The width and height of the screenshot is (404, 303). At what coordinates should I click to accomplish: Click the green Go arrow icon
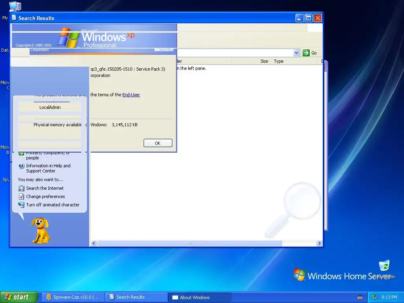pos(306,53)
